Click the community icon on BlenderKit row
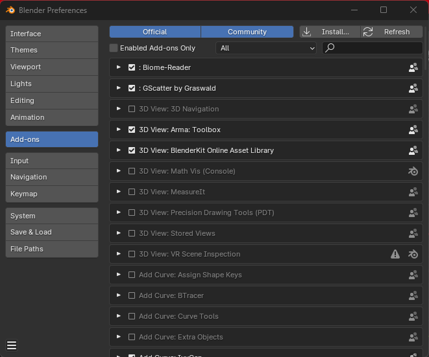Viewport: 429px width, 357px height. 413,150
